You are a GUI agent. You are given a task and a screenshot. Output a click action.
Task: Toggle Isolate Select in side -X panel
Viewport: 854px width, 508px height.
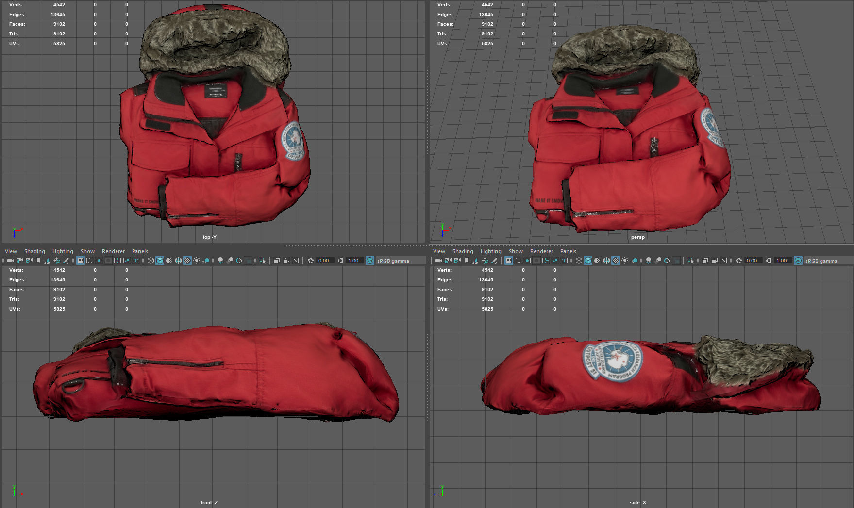(x=691, y=261)
